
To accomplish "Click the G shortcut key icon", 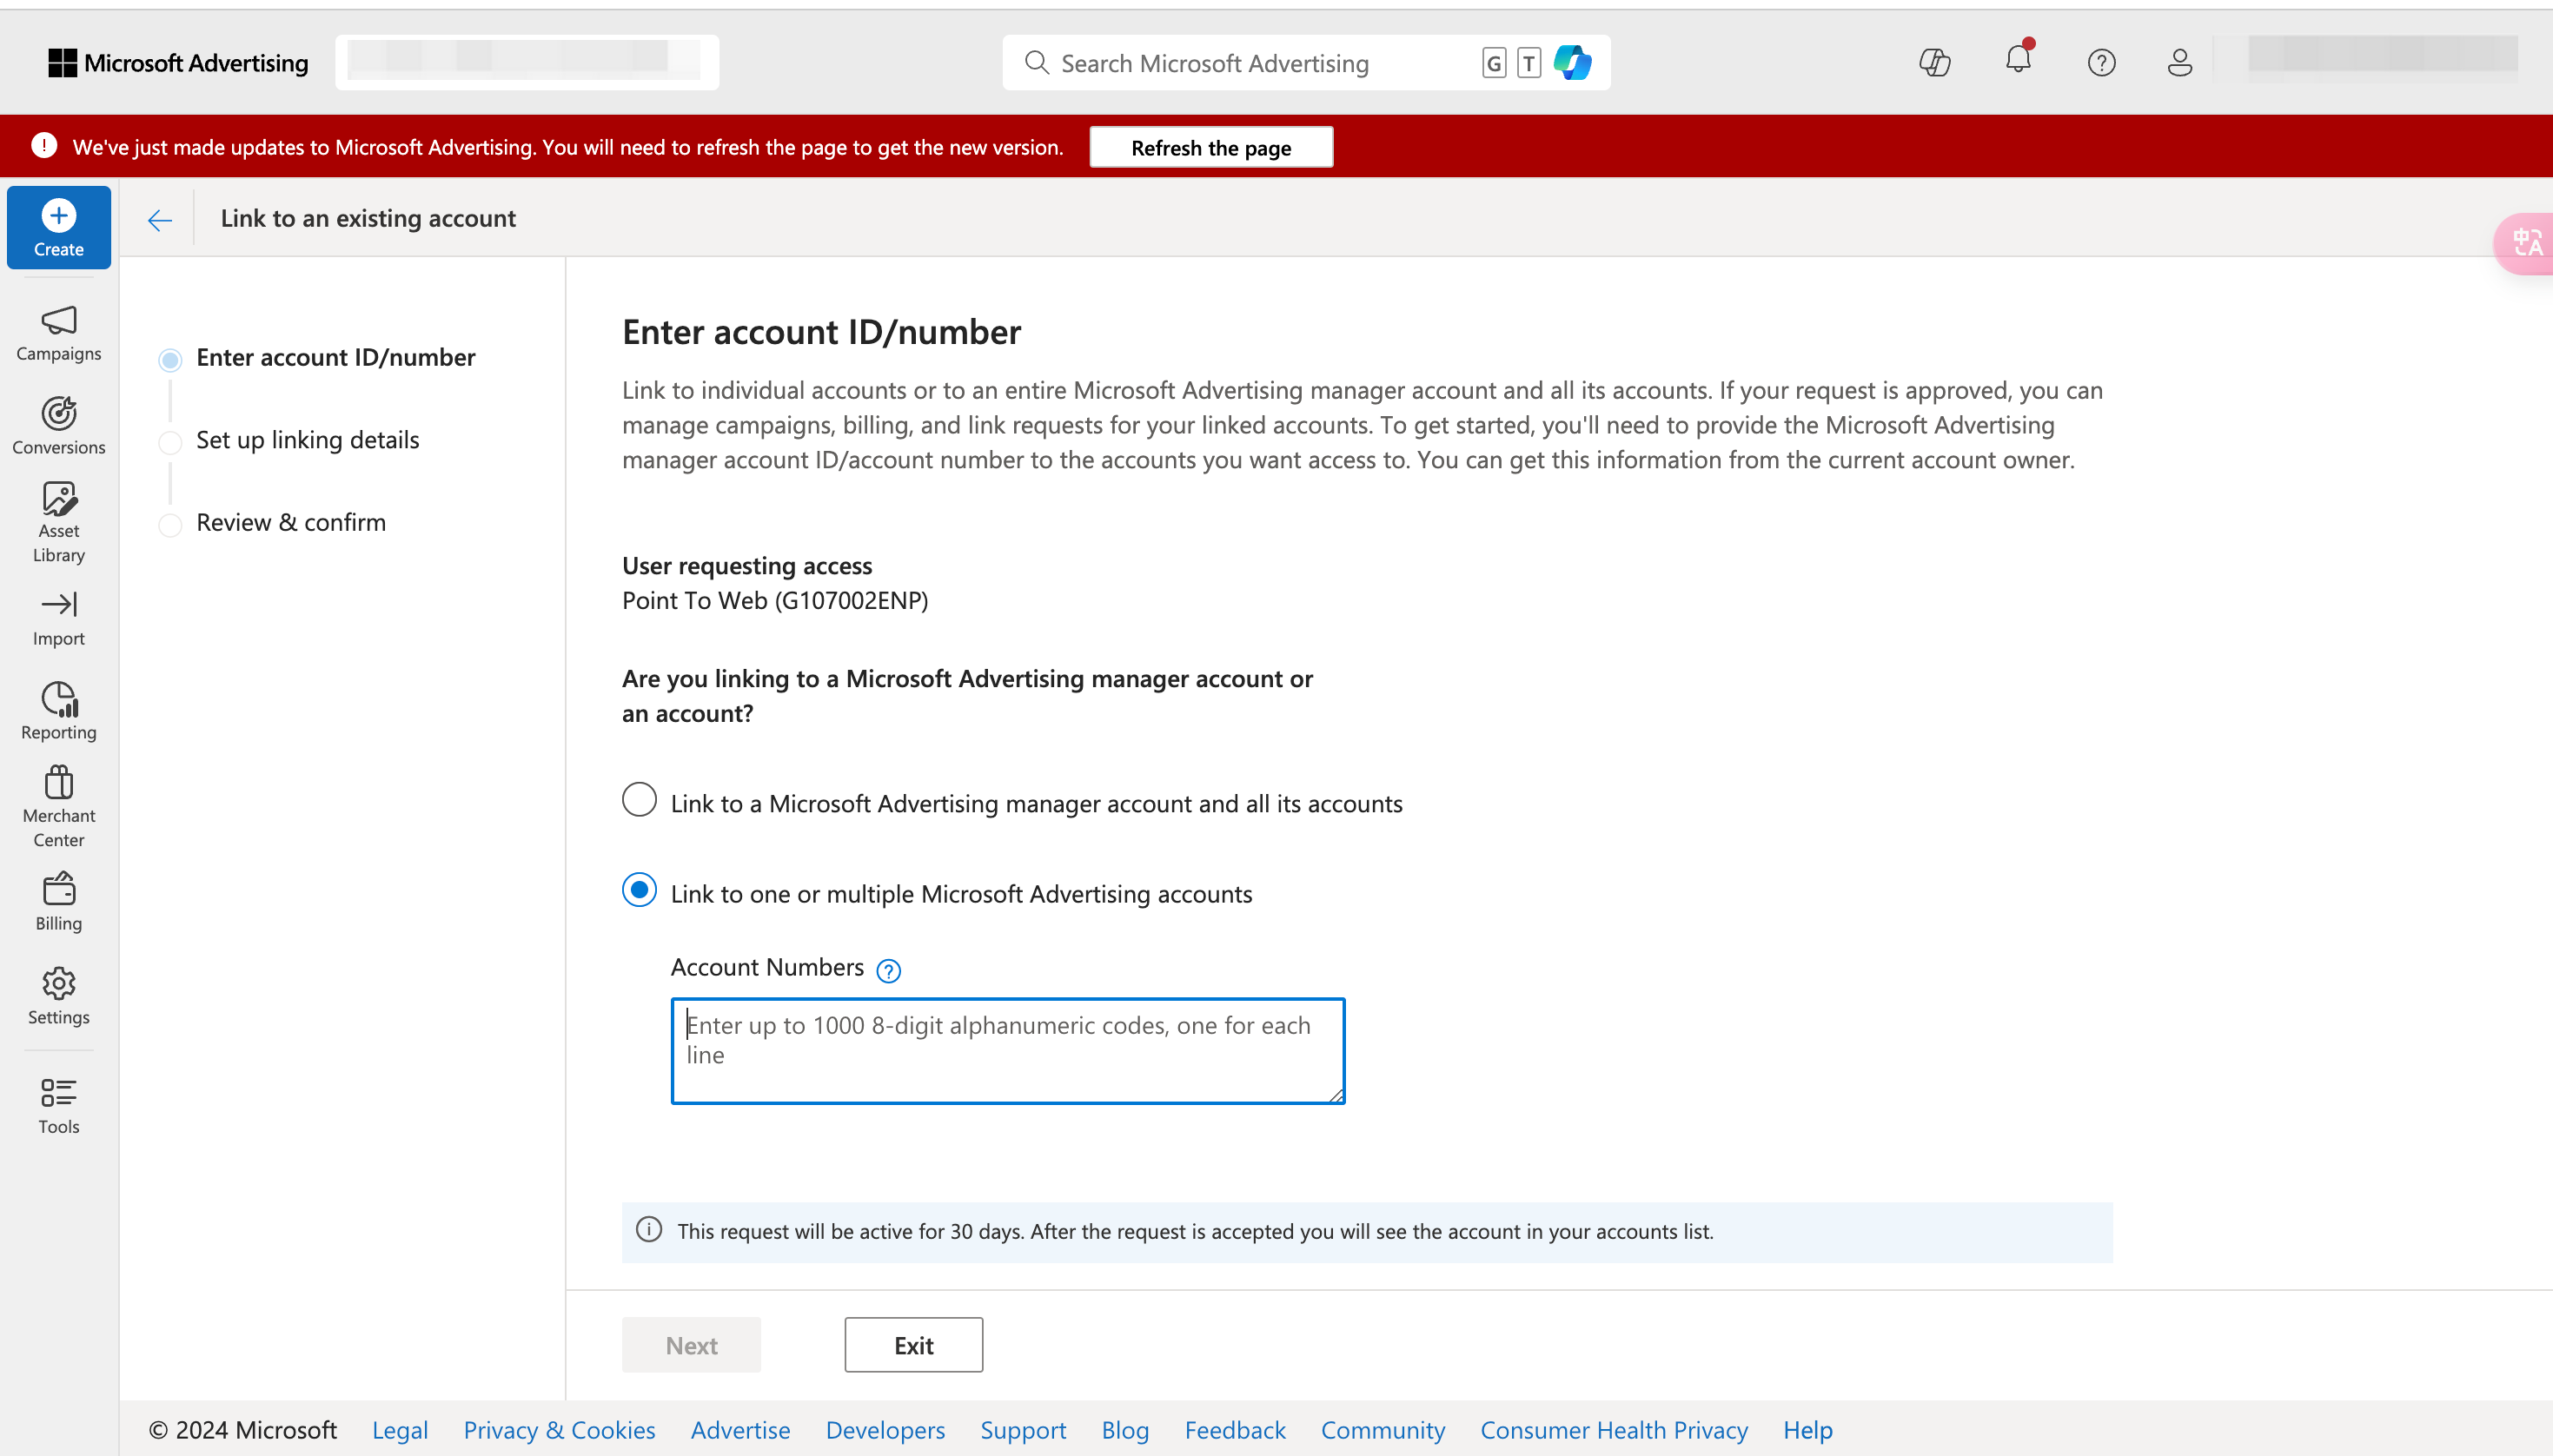I will (x=1493, y=63).
